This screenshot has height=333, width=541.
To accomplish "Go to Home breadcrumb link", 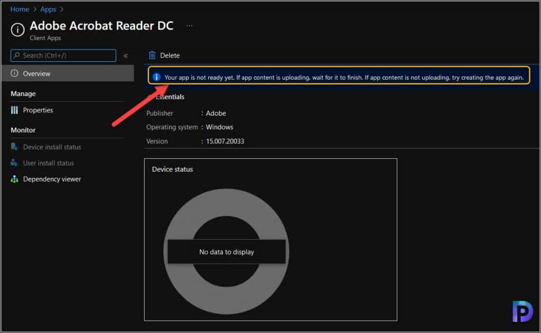I will click(x=20, y=9).
